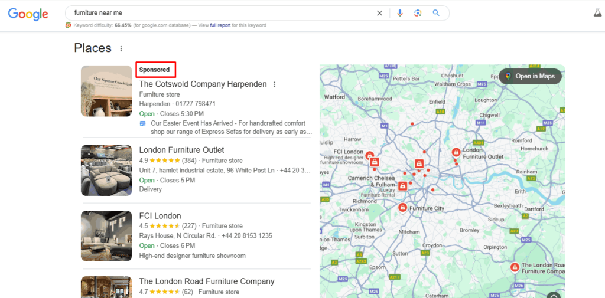605x298 pixels.
Task: Click the London Road Furniture 4.7 rating
Action: (166, 292)
